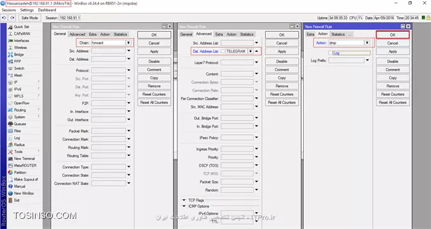Viewport: 431px width, 229px height.
Task: Switch to Extra tab in left rule window
Action: 93,34
